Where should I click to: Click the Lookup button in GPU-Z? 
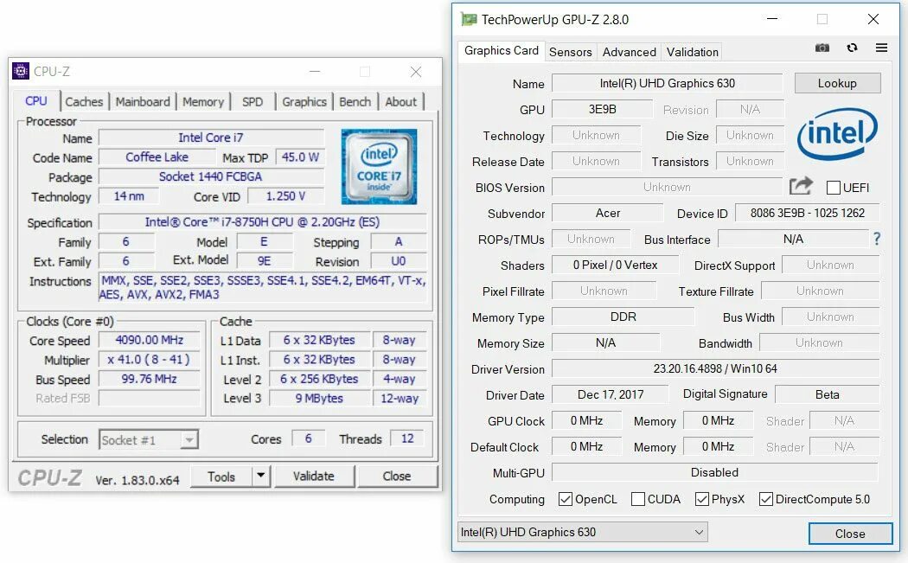point(837,83)
